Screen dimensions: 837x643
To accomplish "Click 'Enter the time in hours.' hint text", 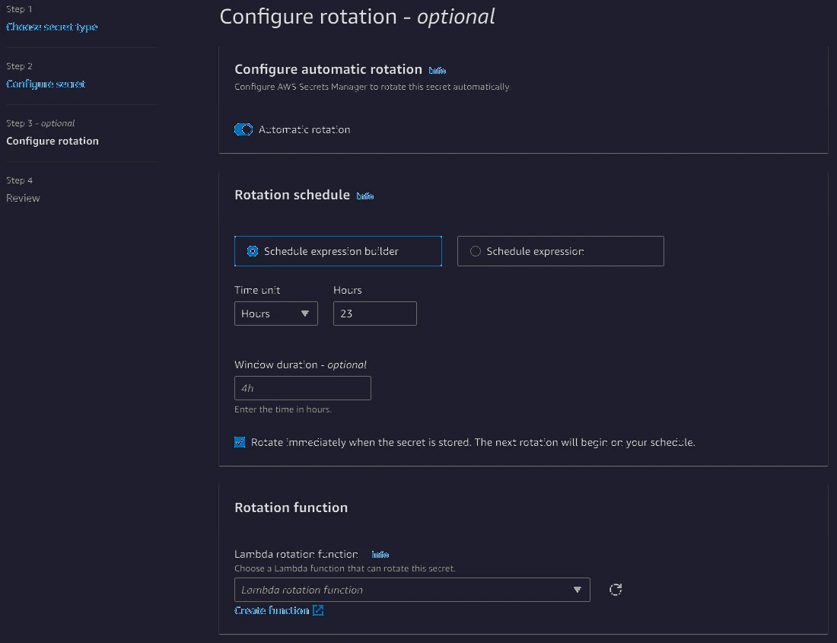I will coord(283,409).
